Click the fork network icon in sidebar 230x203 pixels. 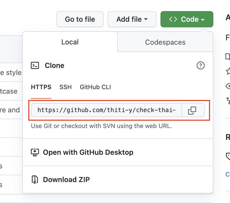228,101
